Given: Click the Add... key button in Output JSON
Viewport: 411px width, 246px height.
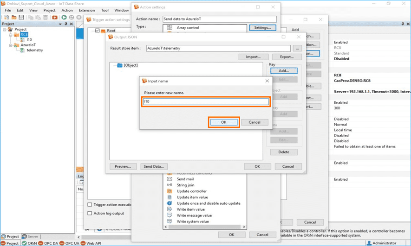Looking at the screenshot, I should click(x=284, y=70).
